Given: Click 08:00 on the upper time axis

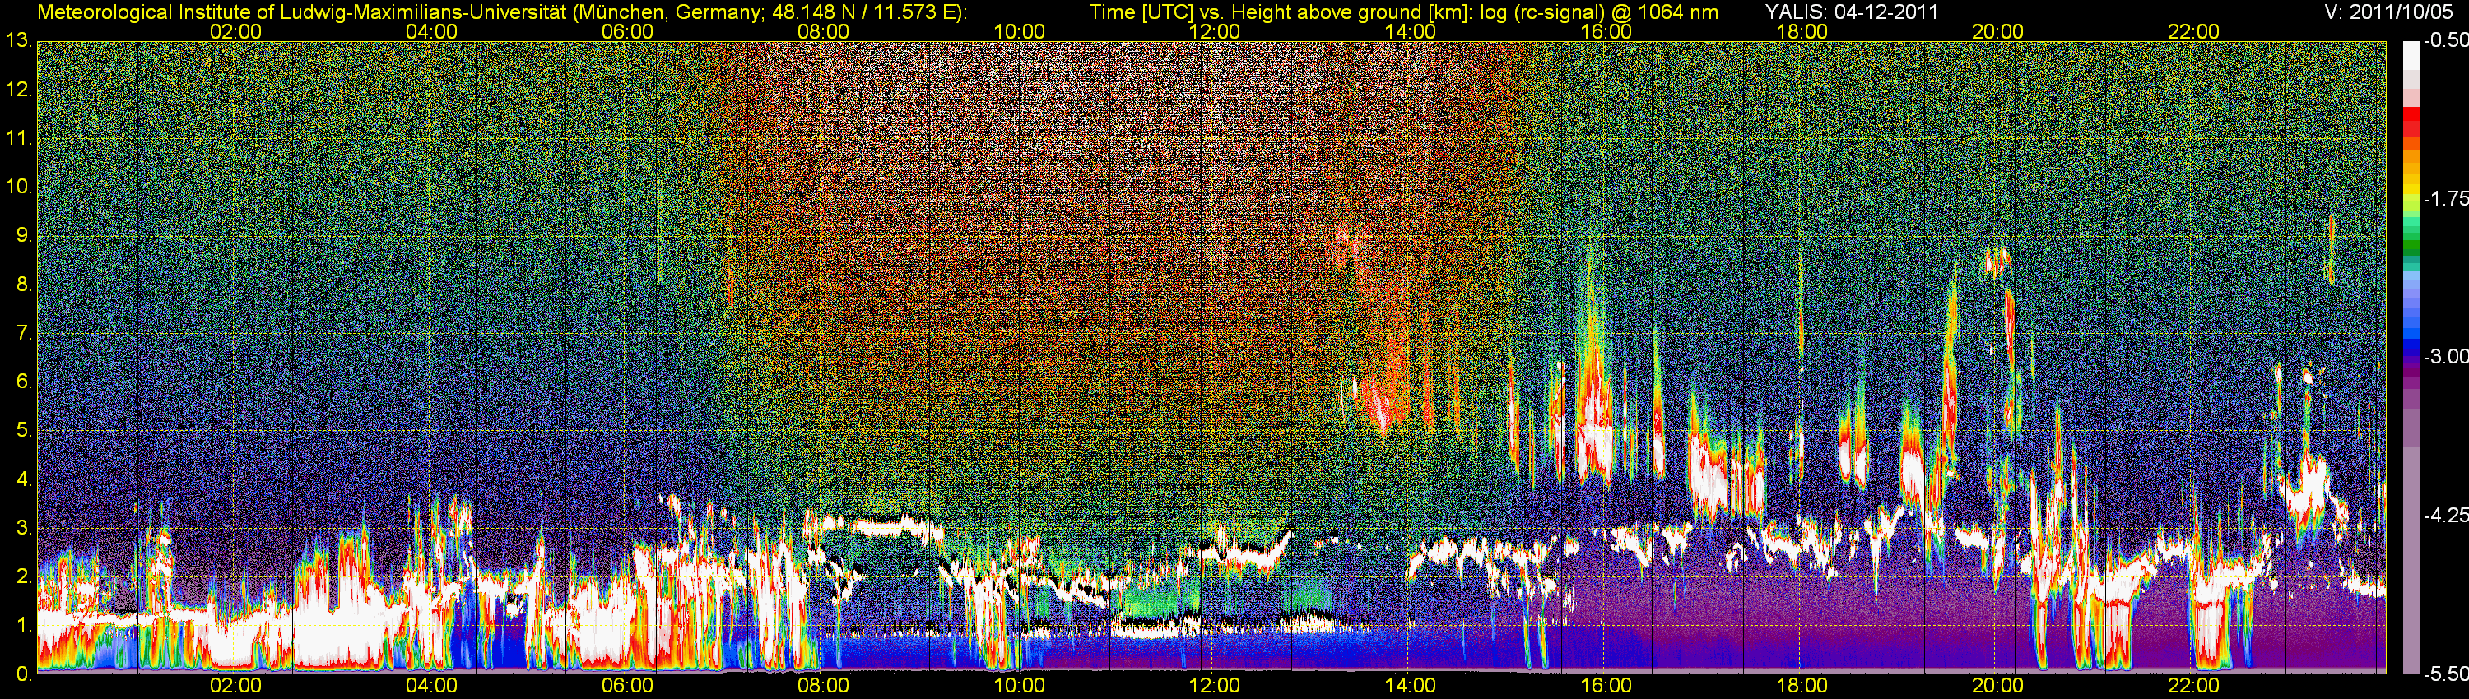Looking at the screenshot, I should 823,31.
